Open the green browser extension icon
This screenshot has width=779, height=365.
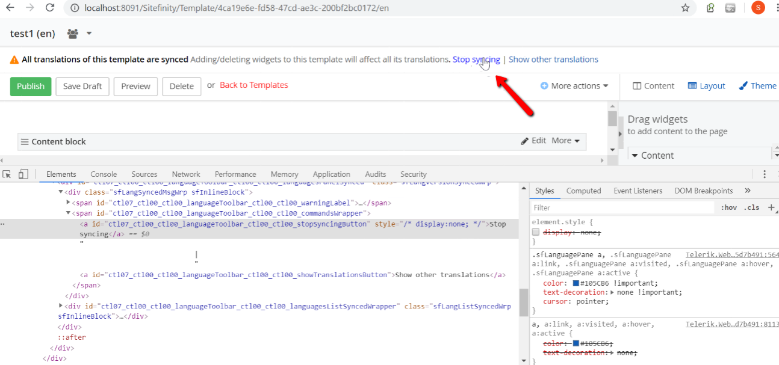tap(711, 8)
